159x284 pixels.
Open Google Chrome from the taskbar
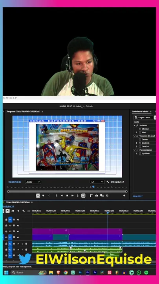coord(66,273)
